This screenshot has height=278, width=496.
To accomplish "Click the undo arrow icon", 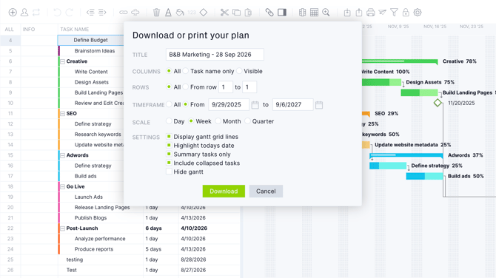I will tap(57, 13).
